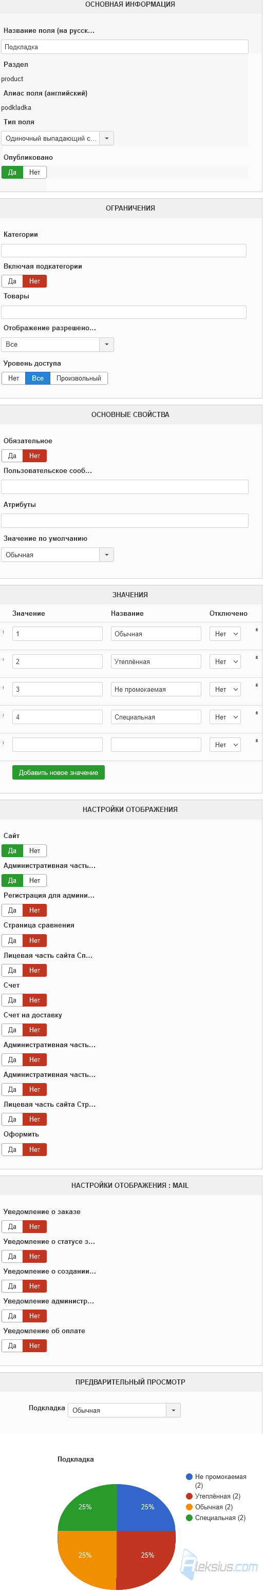The width and height of the screenshot is (264, 1592).
Task: Click the drag handle of value row 1
Action: coord(4,632)
